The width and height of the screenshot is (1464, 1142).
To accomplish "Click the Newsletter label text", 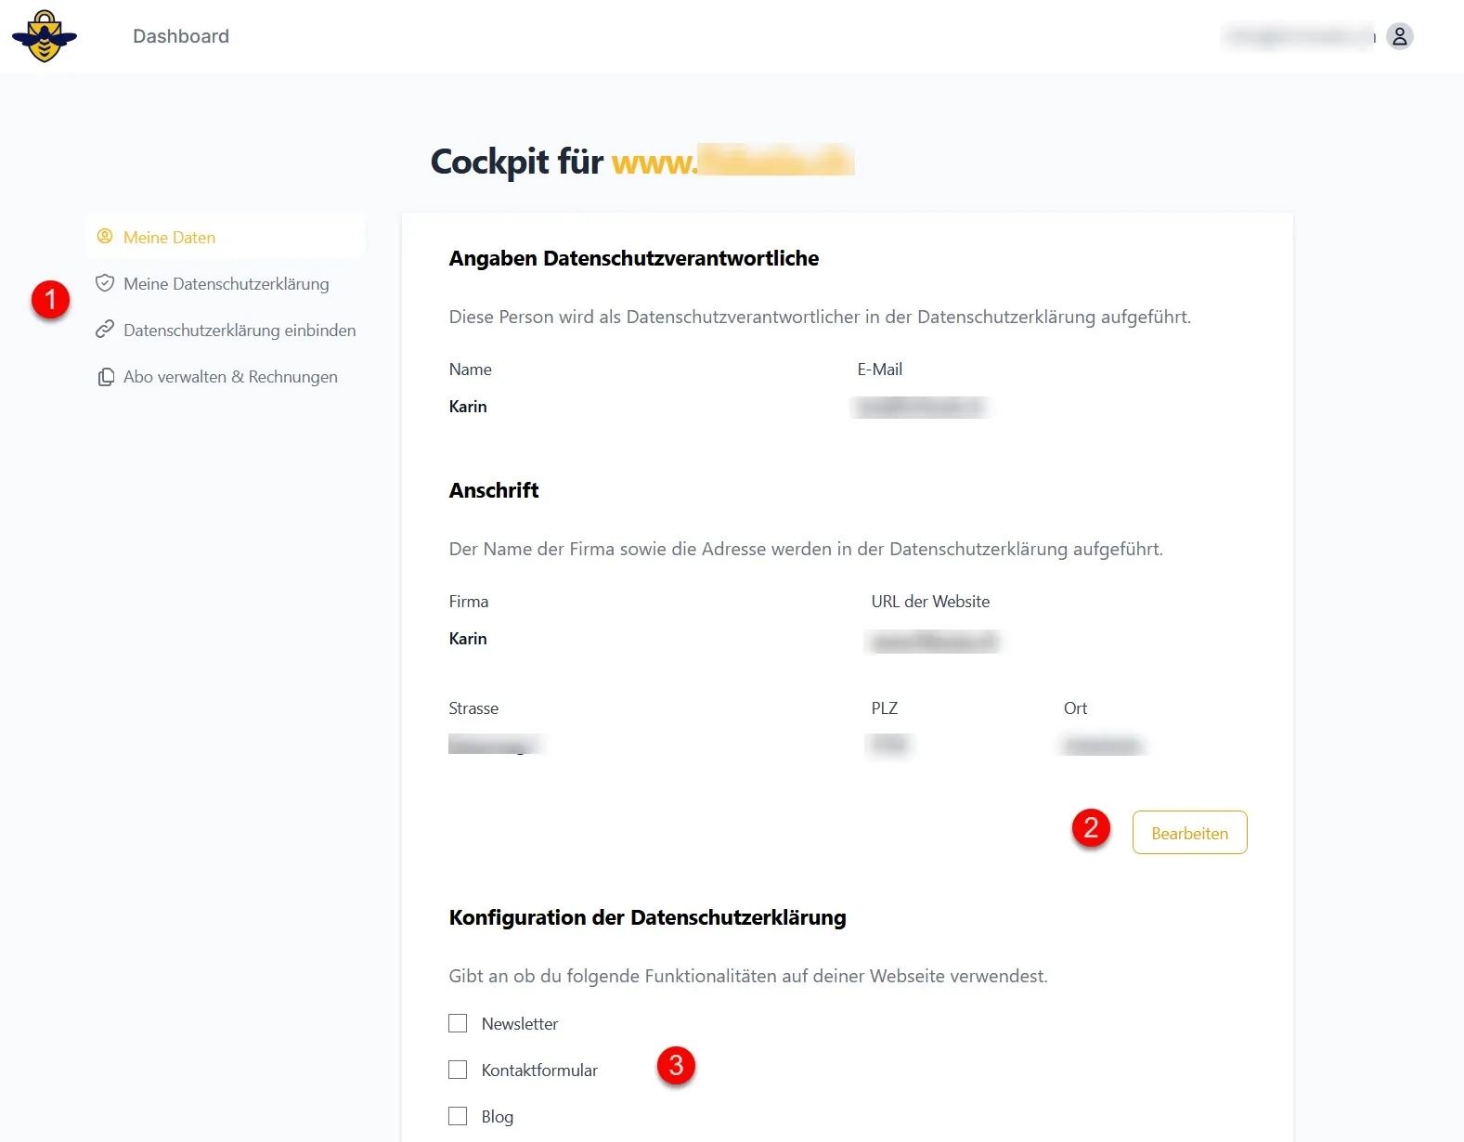I will (x=520, y=1023).
